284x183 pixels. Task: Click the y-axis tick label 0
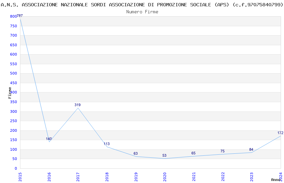(16, 168)
